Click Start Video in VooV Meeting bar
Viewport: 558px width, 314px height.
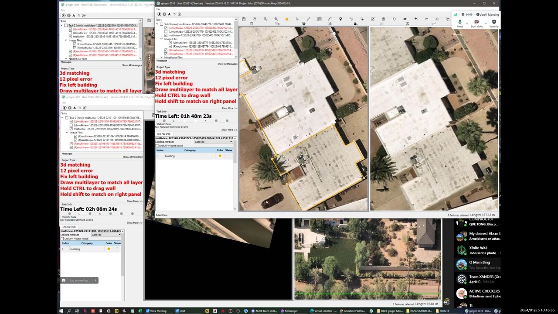[476, 23]
